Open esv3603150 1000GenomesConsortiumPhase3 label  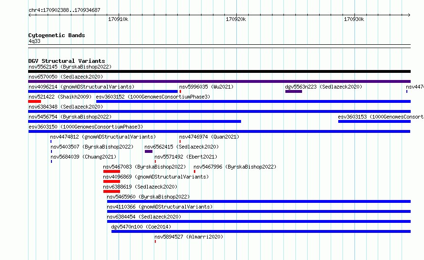point(86,127)
